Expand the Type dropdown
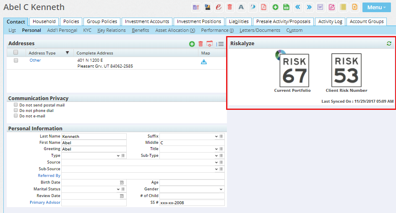The width and height of the screenshot is (396, 213). pyautogui.click(x=118, y=156)
